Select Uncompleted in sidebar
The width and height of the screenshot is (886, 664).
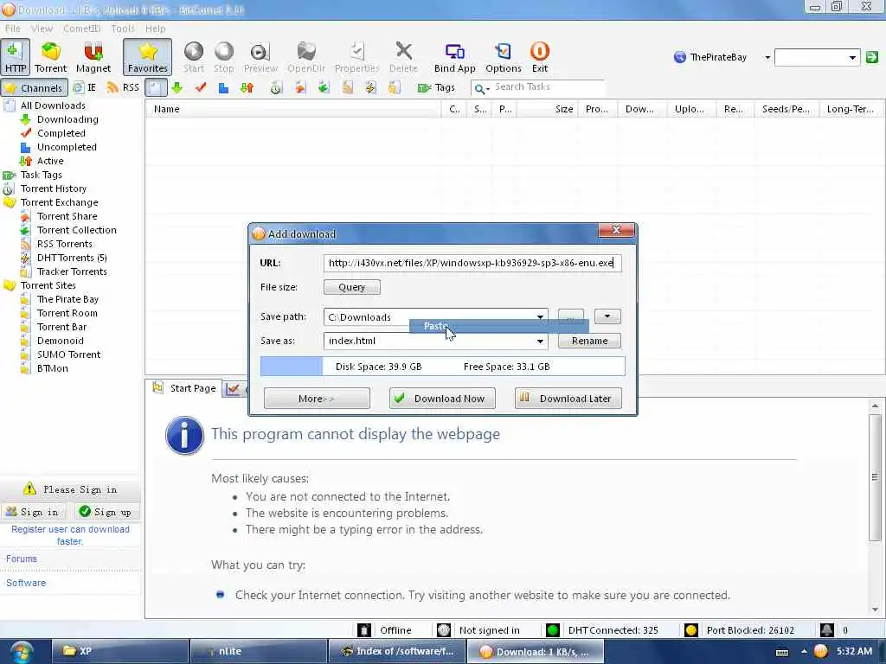click(67, 147)
